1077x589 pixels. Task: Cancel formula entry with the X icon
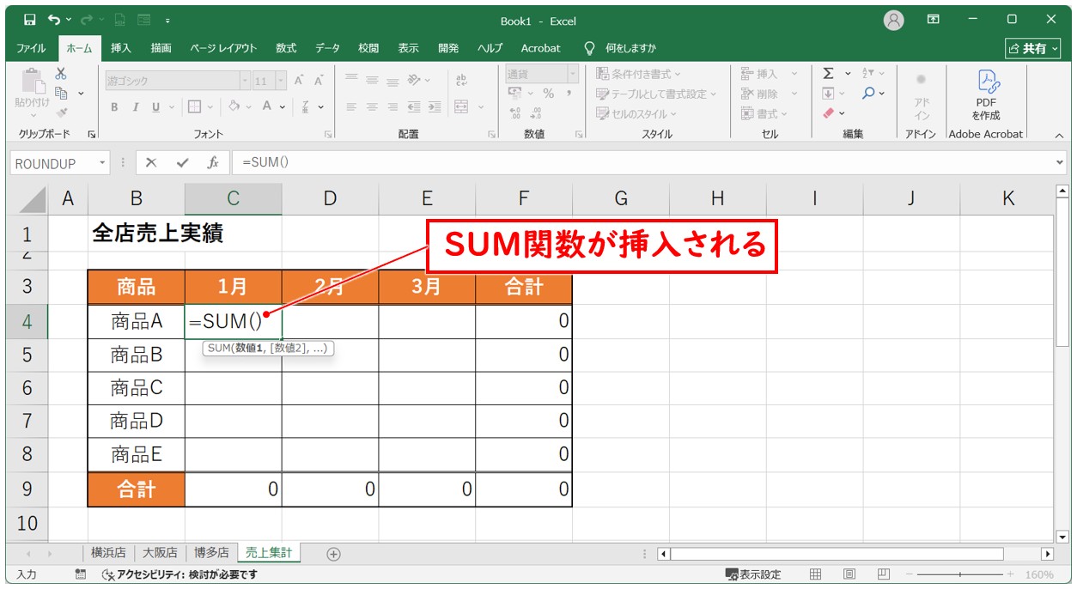click(151, 162)
